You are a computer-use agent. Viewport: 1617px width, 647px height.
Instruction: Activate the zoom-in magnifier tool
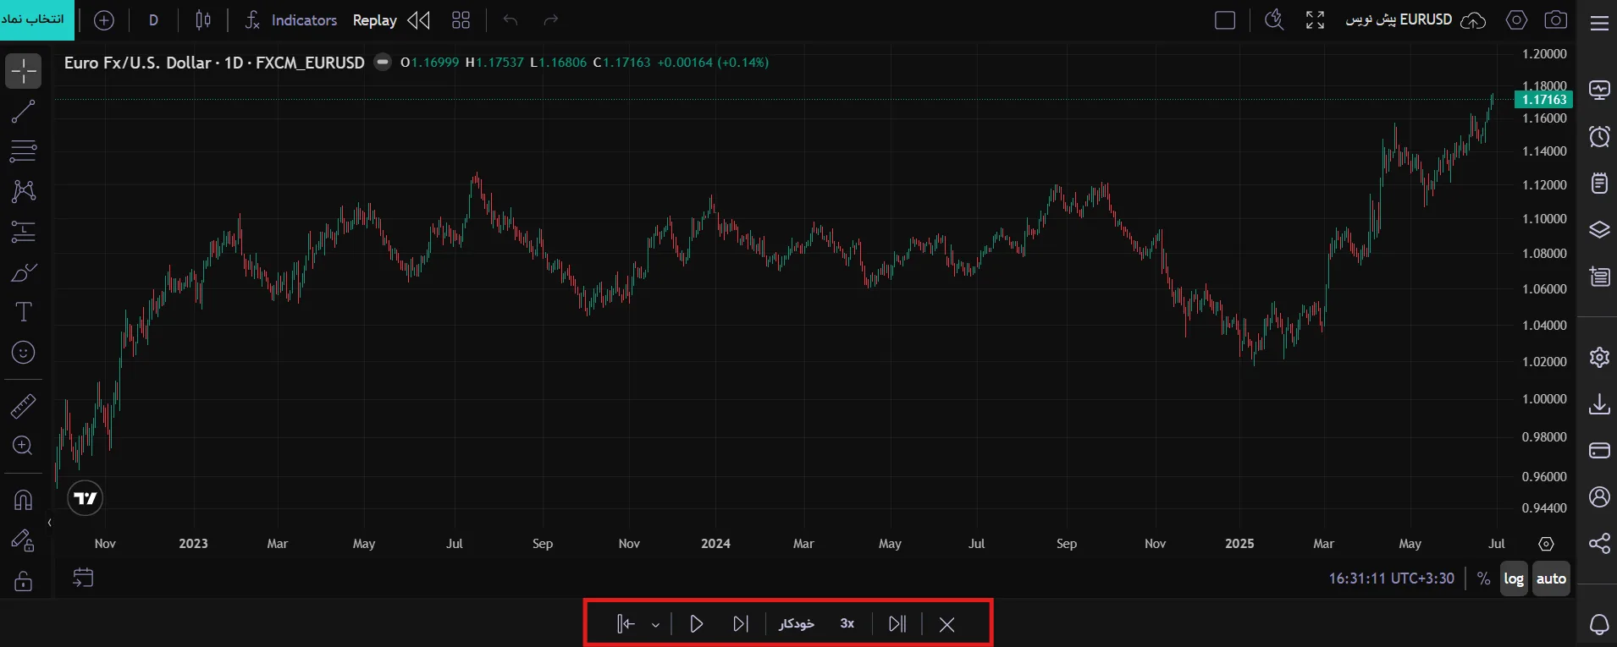tap(24, 446)
